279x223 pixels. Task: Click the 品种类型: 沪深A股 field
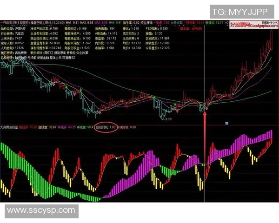(13, 29)
